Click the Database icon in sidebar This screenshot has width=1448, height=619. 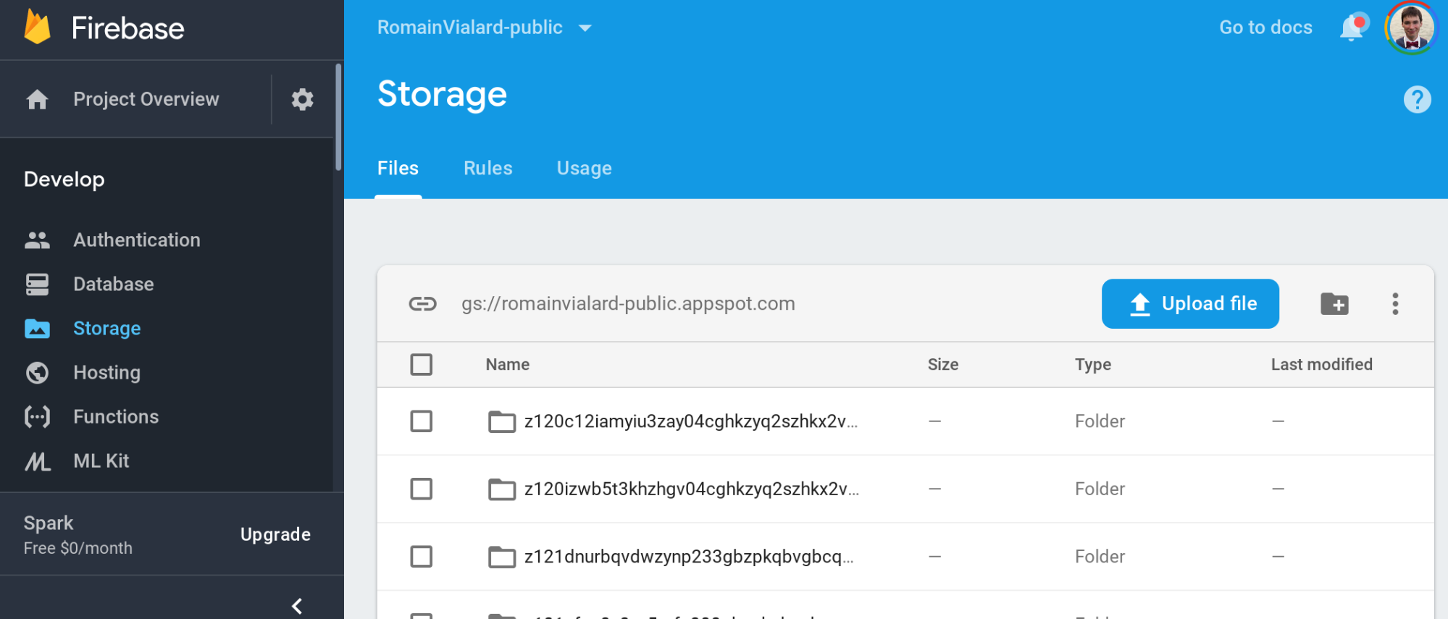point(37,285)
